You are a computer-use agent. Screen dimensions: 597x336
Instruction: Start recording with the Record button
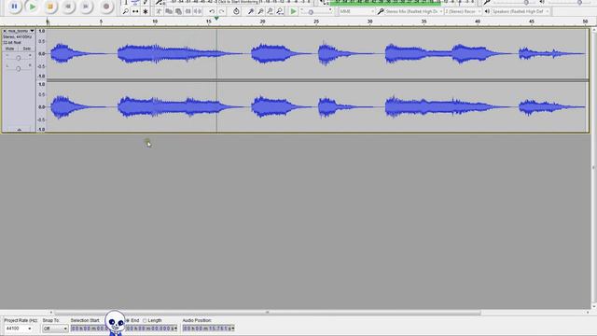click(106, 7)
